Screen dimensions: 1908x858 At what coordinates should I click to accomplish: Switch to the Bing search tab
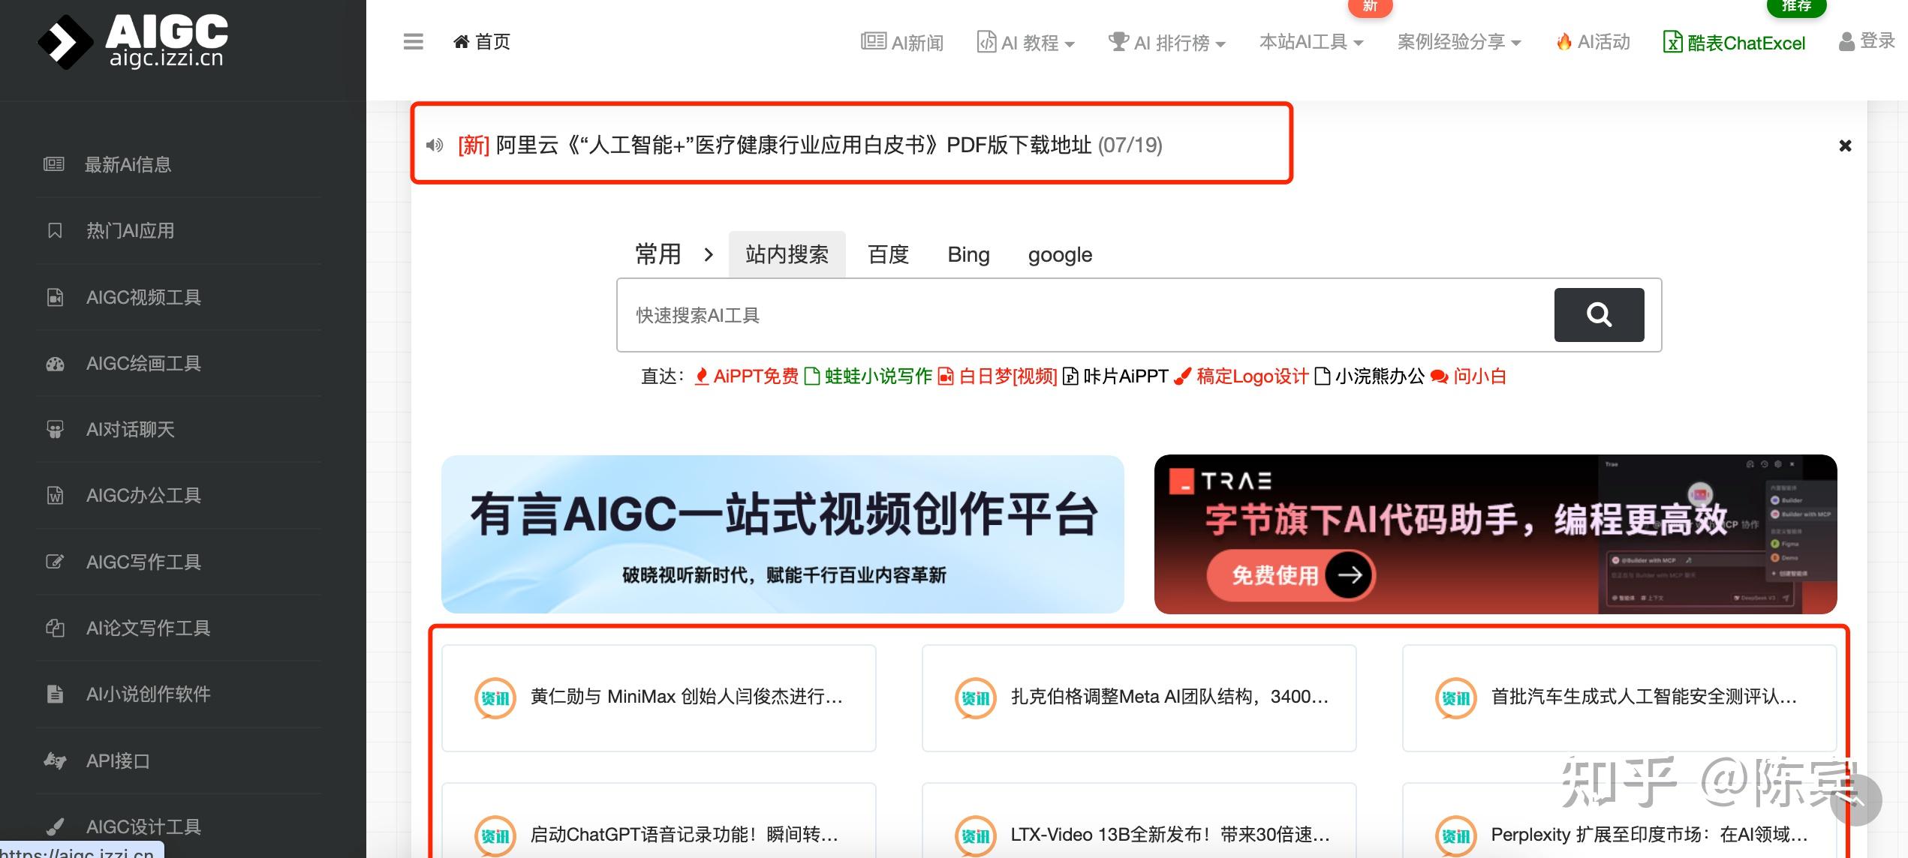[x=968, y=255]
